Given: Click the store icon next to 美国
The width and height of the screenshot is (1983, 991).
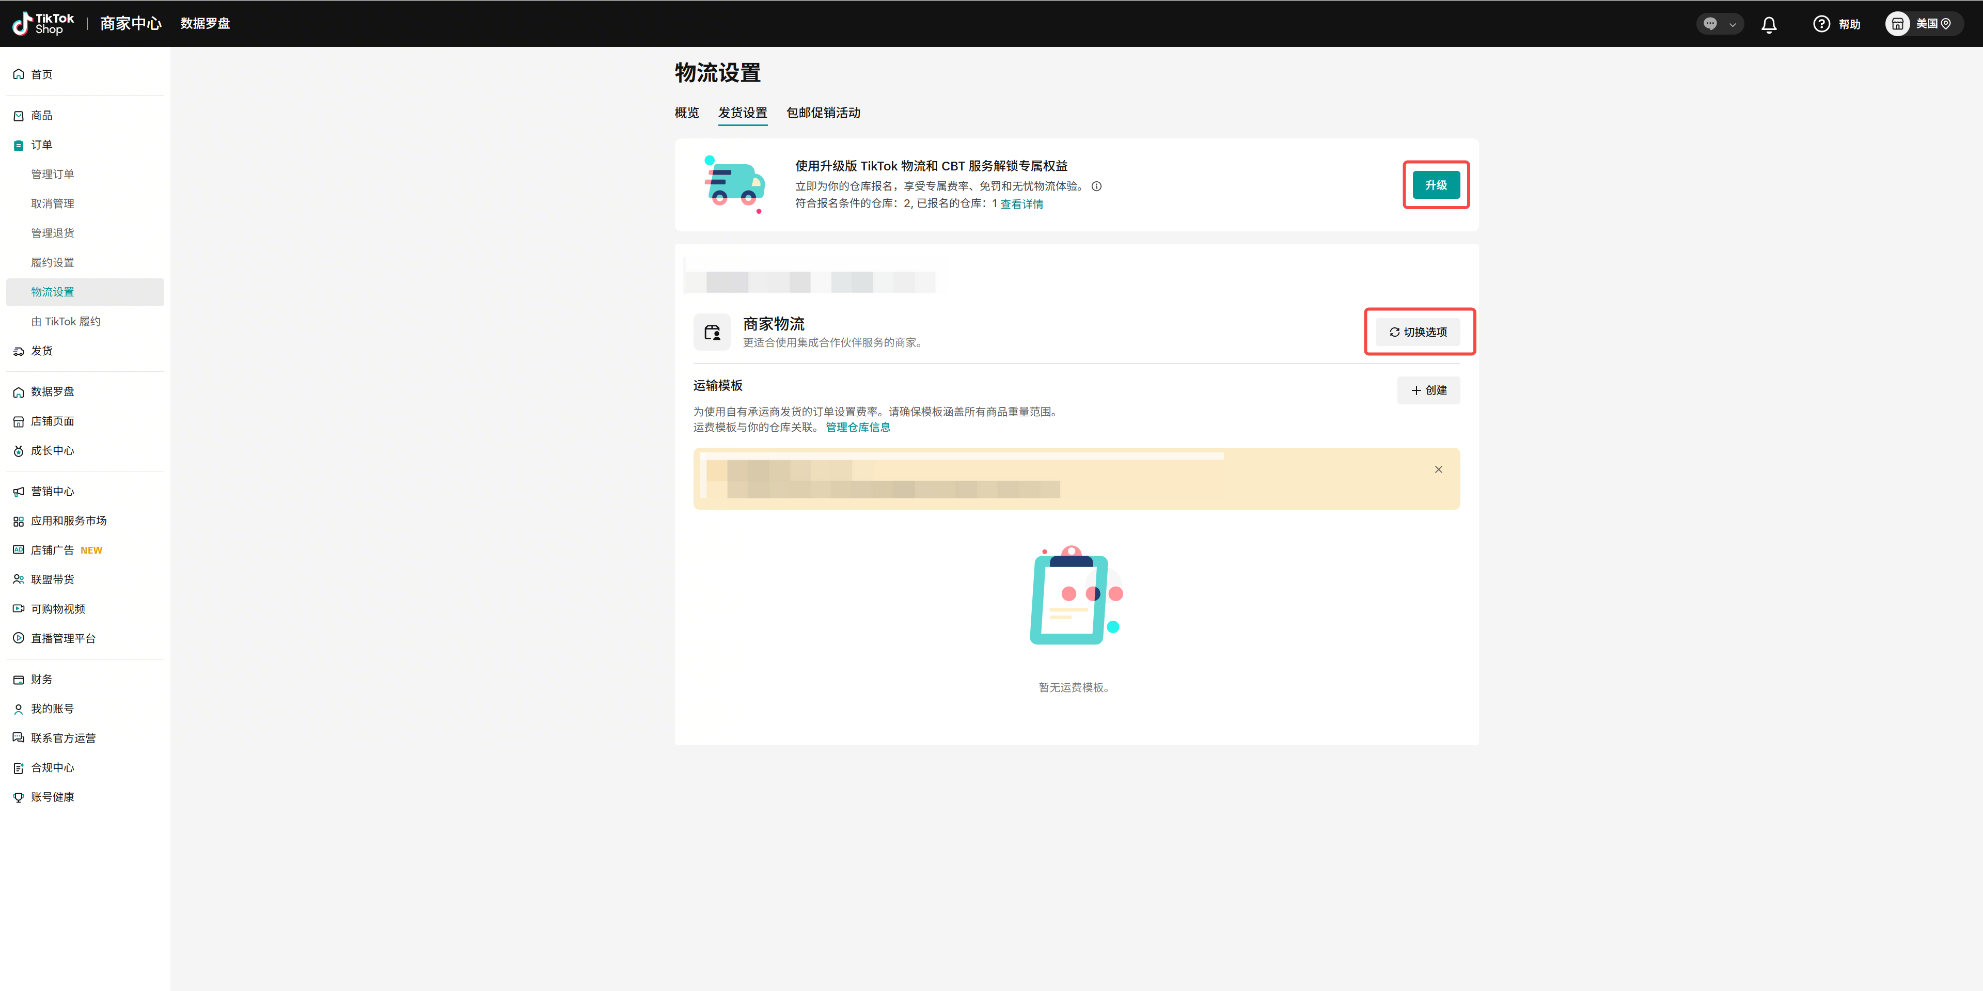Looking at the screenshot, I should tap(1898, 24).
